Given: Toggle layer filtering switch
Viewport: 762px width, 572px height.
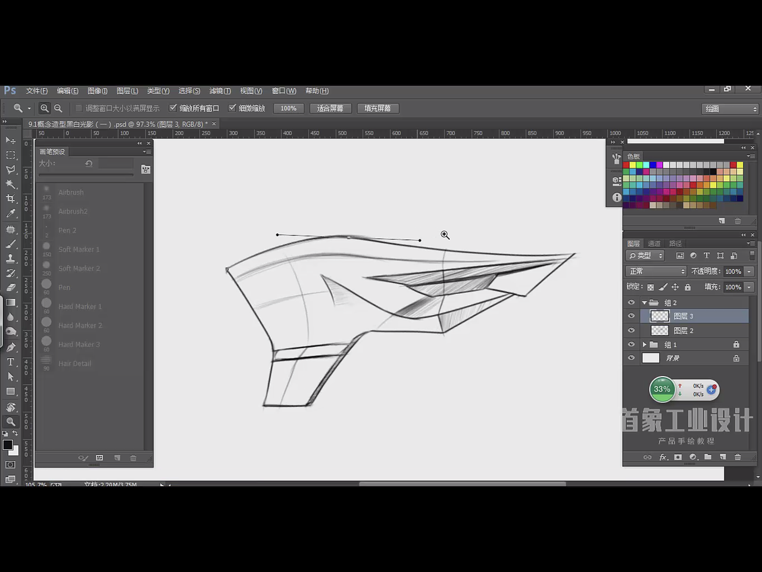Looking at the screenshot, I should click(x=752, y=256).
